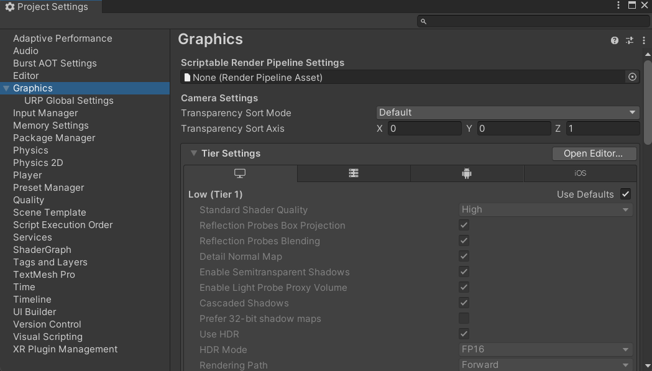The width and height of the screenshot is (652, 371).
Task: Select Input Manager category
Action: click(x=45, y=113)
